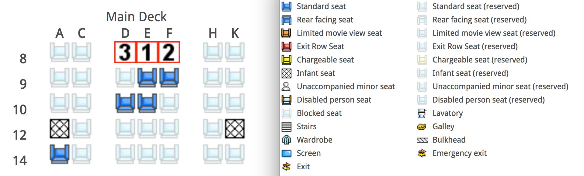Click the Limited movie view seat icon
584x176 pixels.
pyautogui.click(x=286, y=33)
